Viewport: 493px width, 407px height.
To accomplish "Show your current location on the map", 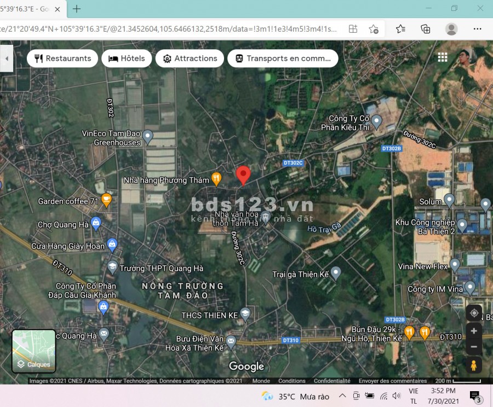I will 474,313.
